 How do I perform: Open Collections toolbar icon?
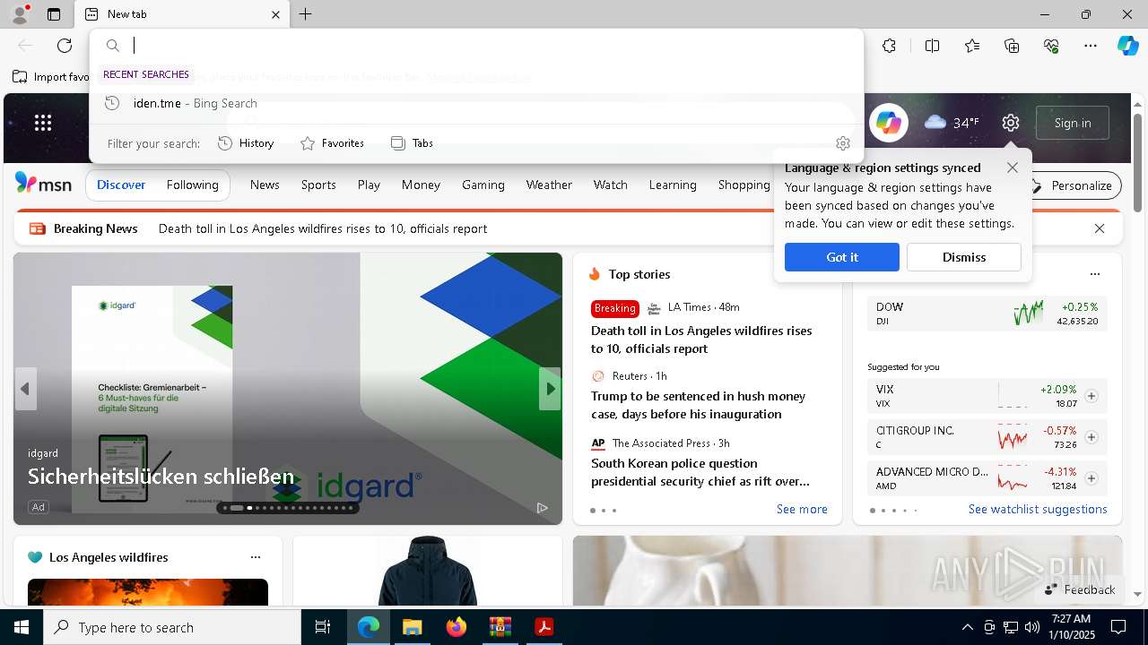pos(1012,46)
